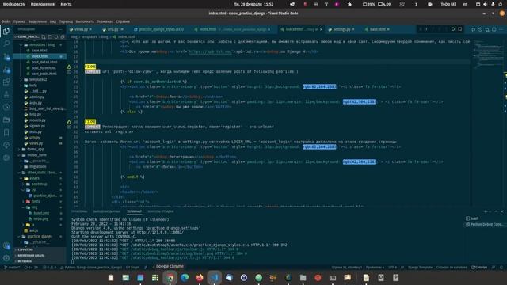Screen dimensions: 507x285
Task: Switch to the settings.py tab
Action: coord(341,29)
